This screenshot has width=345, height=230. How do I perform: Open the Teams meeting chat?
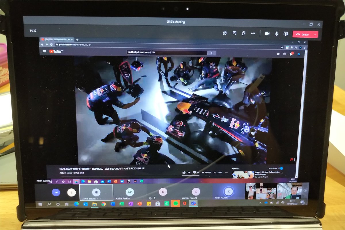[234, 33]
